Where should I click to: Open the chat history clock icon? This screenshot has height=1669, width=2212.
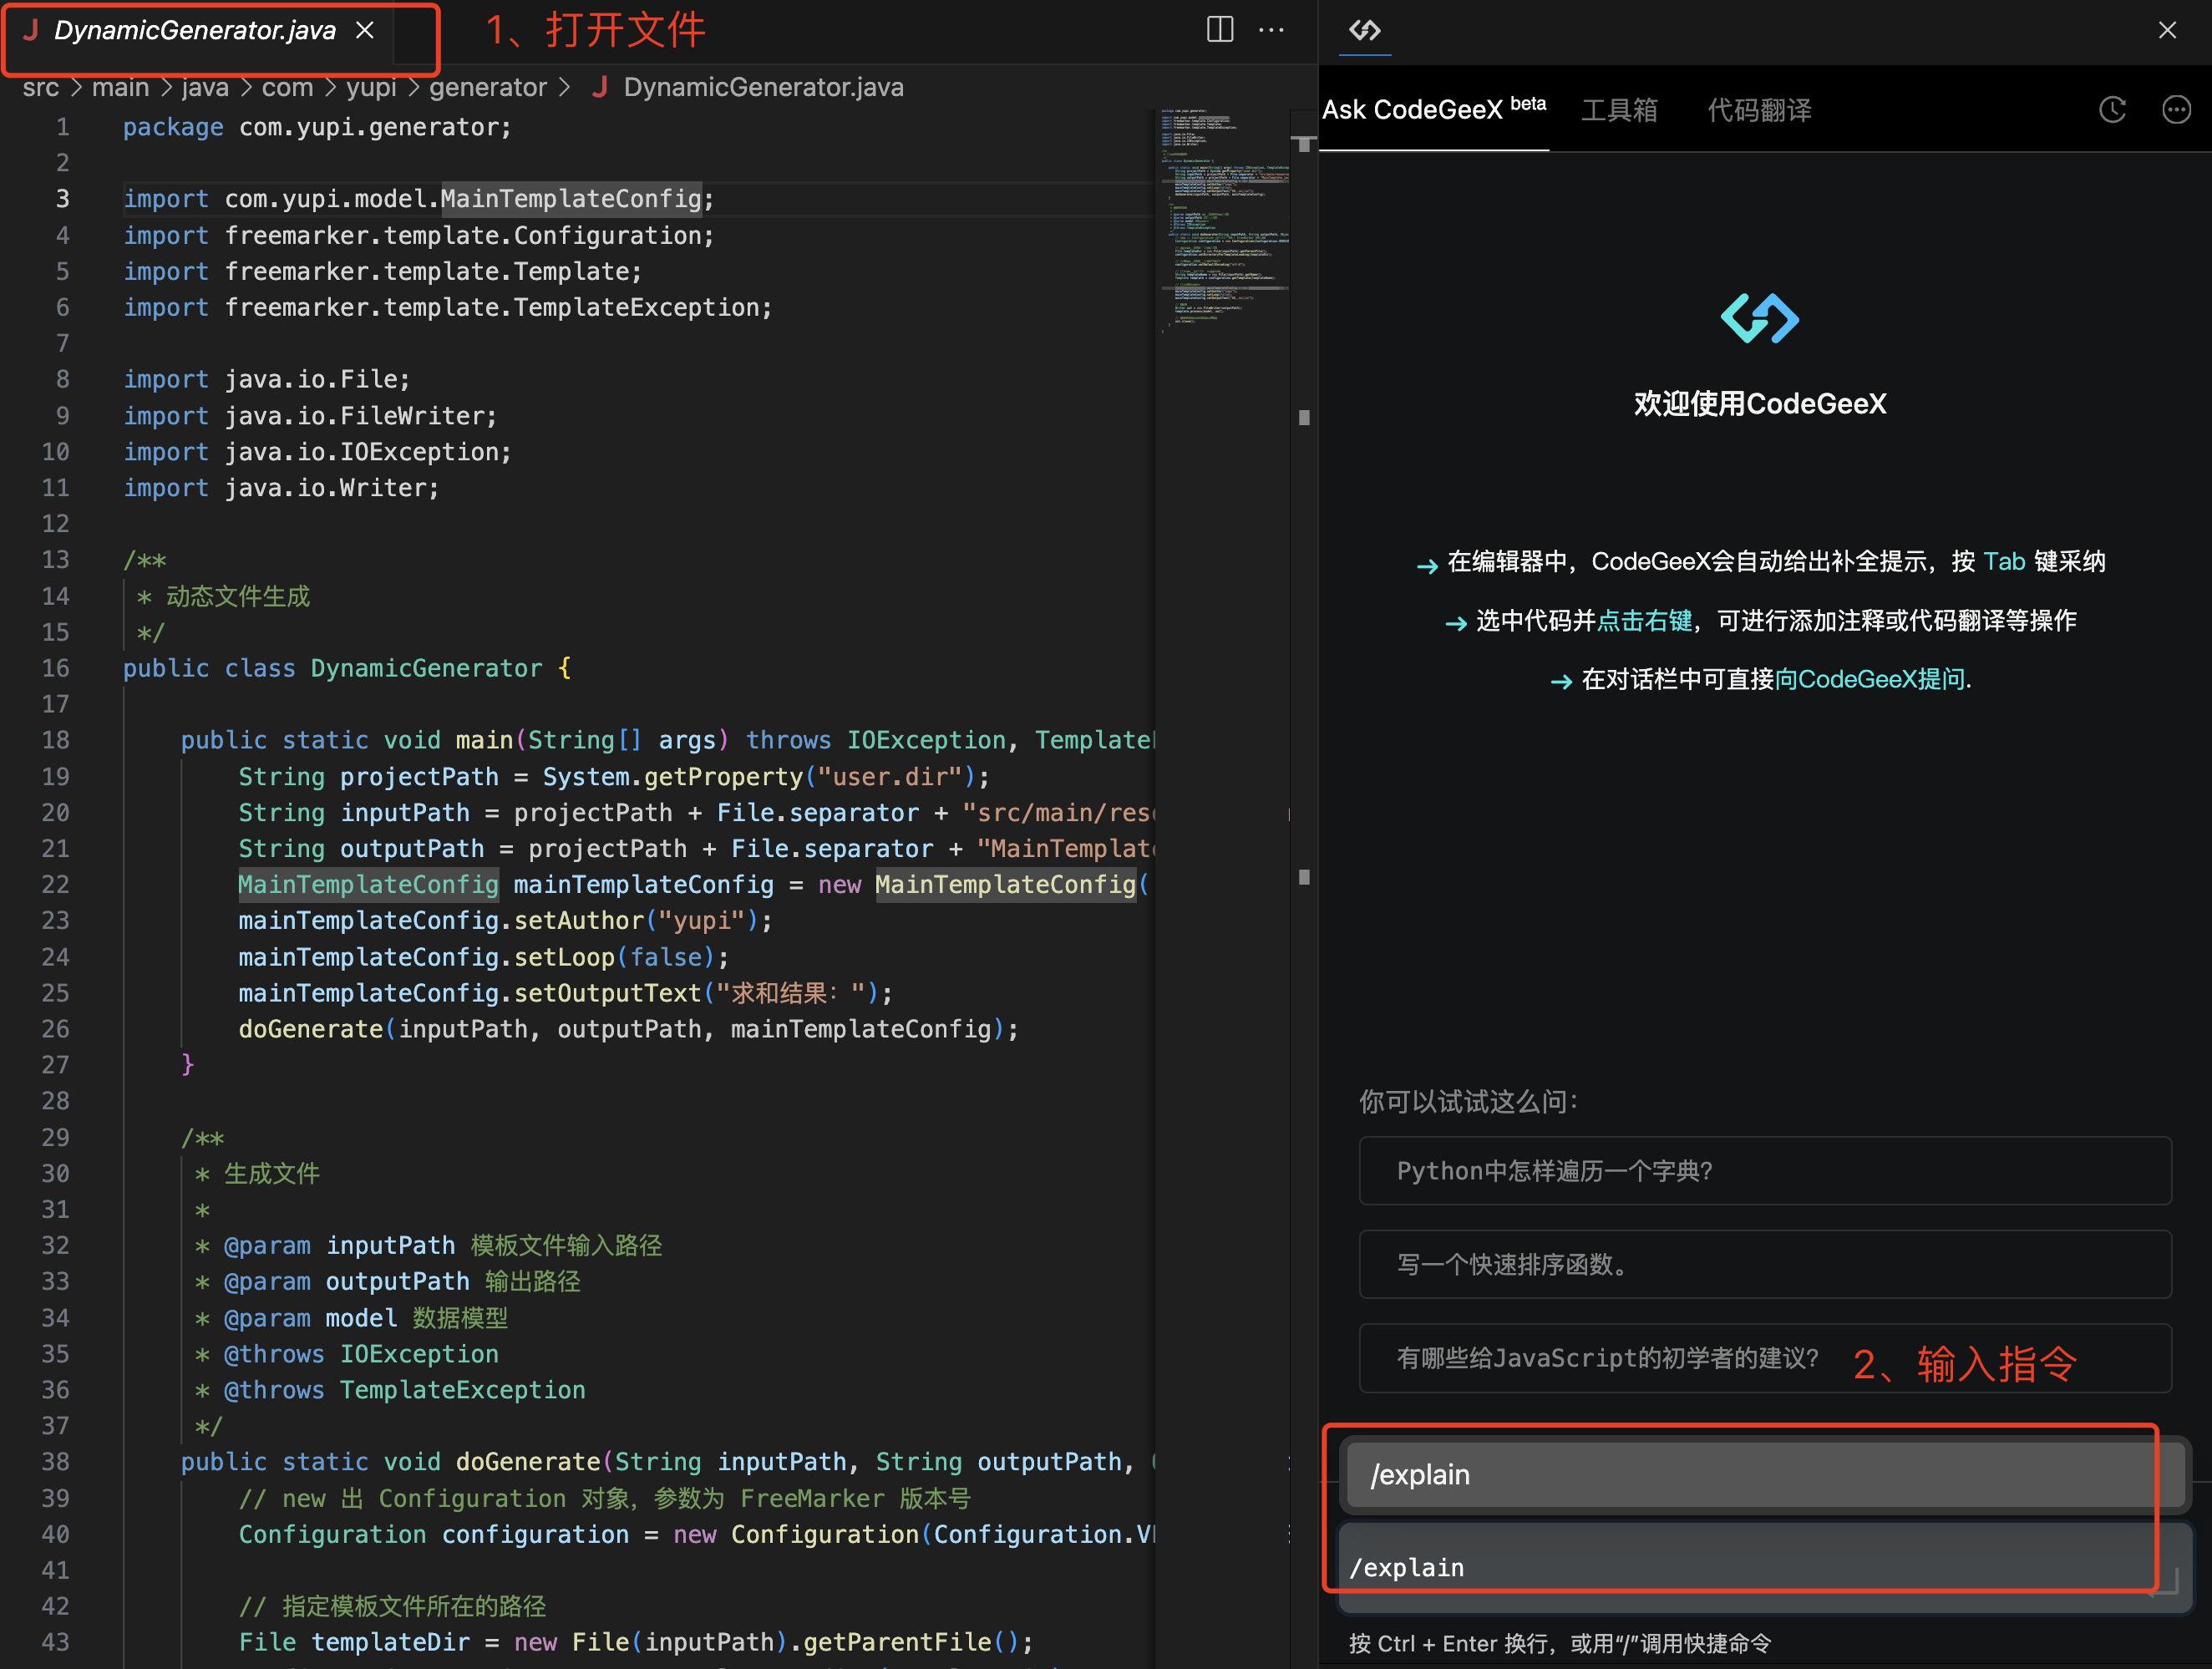2111,110
